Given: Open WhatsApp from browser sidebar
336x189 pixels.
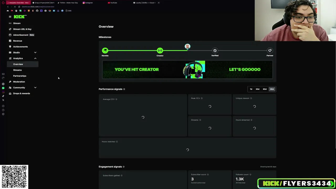Looking at the screenshot, I should 3,88.
